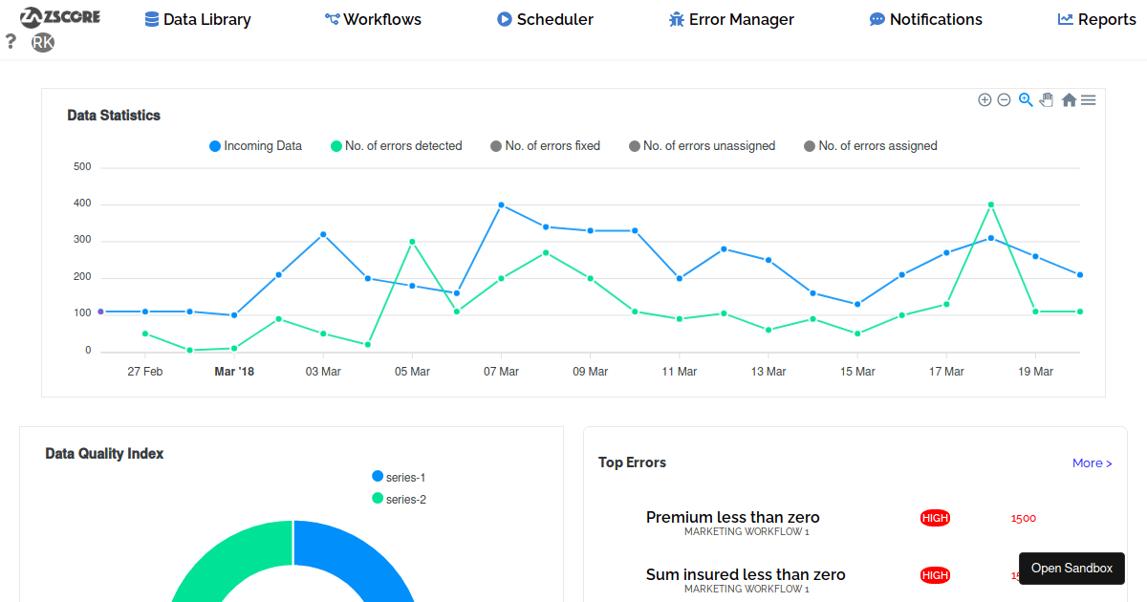Click the HIGH severity badge on Premium less than zero
Screen dimensions: 1147x602
pos(935,518)
